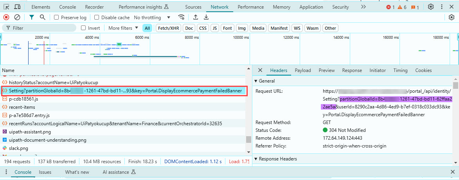This screenshot has width=459, height=180.
Task: Switch to the Payload tab
Action: [302, 70]
